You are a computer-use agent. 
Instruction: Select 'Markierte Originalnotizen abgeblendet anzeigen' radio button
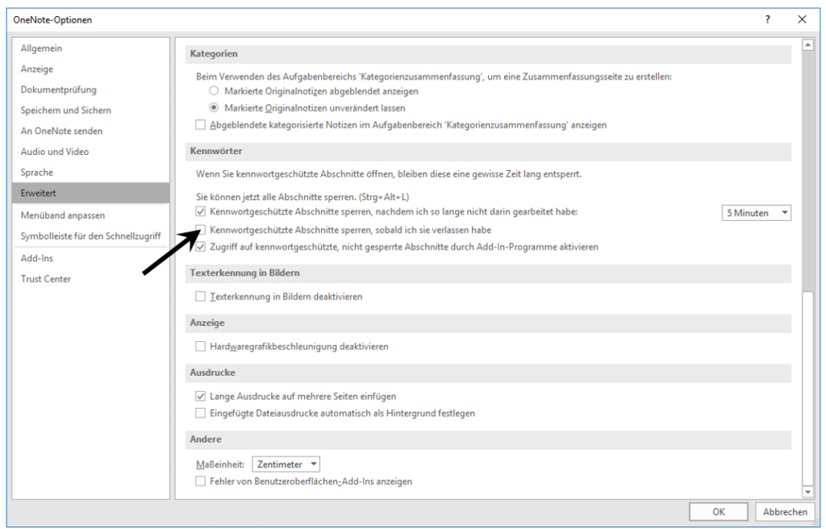[214, 91]
